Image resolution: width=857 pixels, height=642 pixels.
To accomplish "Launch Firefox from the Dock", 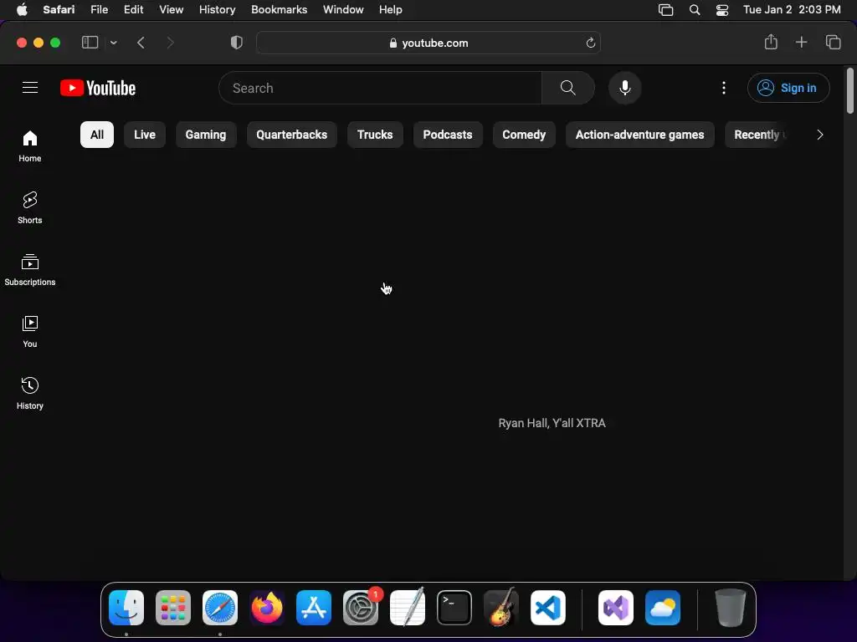I will tap(267, 608).
